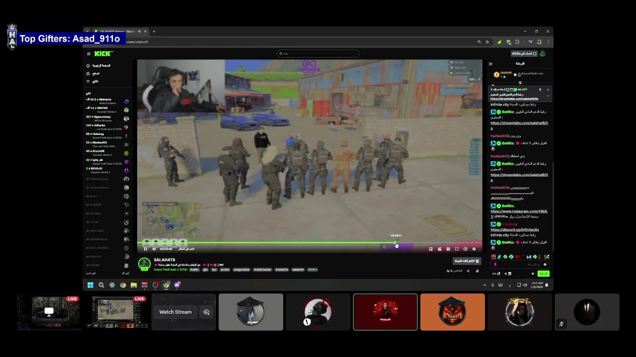Screen dimensions: 636x357
Task: Bookmark this page with the star icon
Action: pos(487,42)
